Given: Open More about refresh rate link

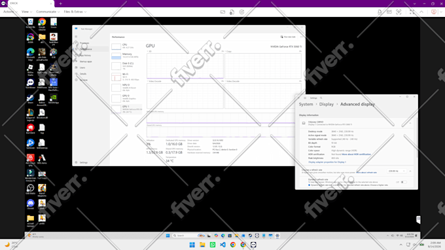Looking at the screenshot, I should pos(366,173).
